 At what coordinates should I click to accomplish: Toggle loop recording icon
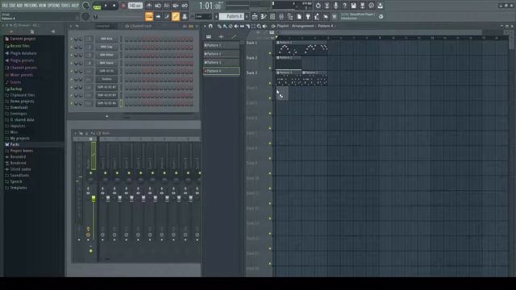[185, 6]
